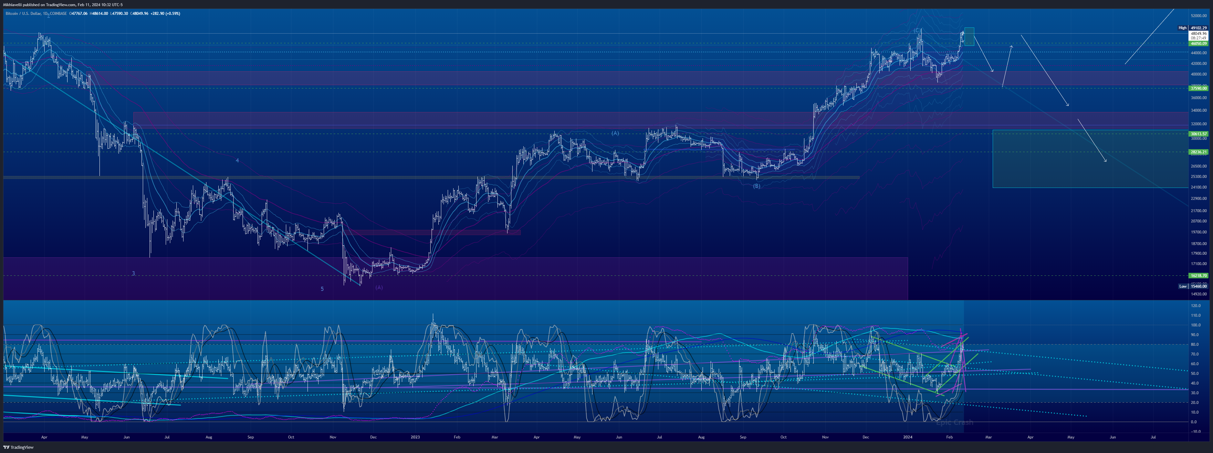Viewport: 1213px width, 453px height.
Task: Click the green 28236.21 price level label
Action: point(1198,152)
